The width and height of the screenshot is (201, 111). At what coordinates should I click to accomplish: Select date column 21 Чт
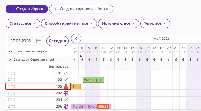pos(176,50)
